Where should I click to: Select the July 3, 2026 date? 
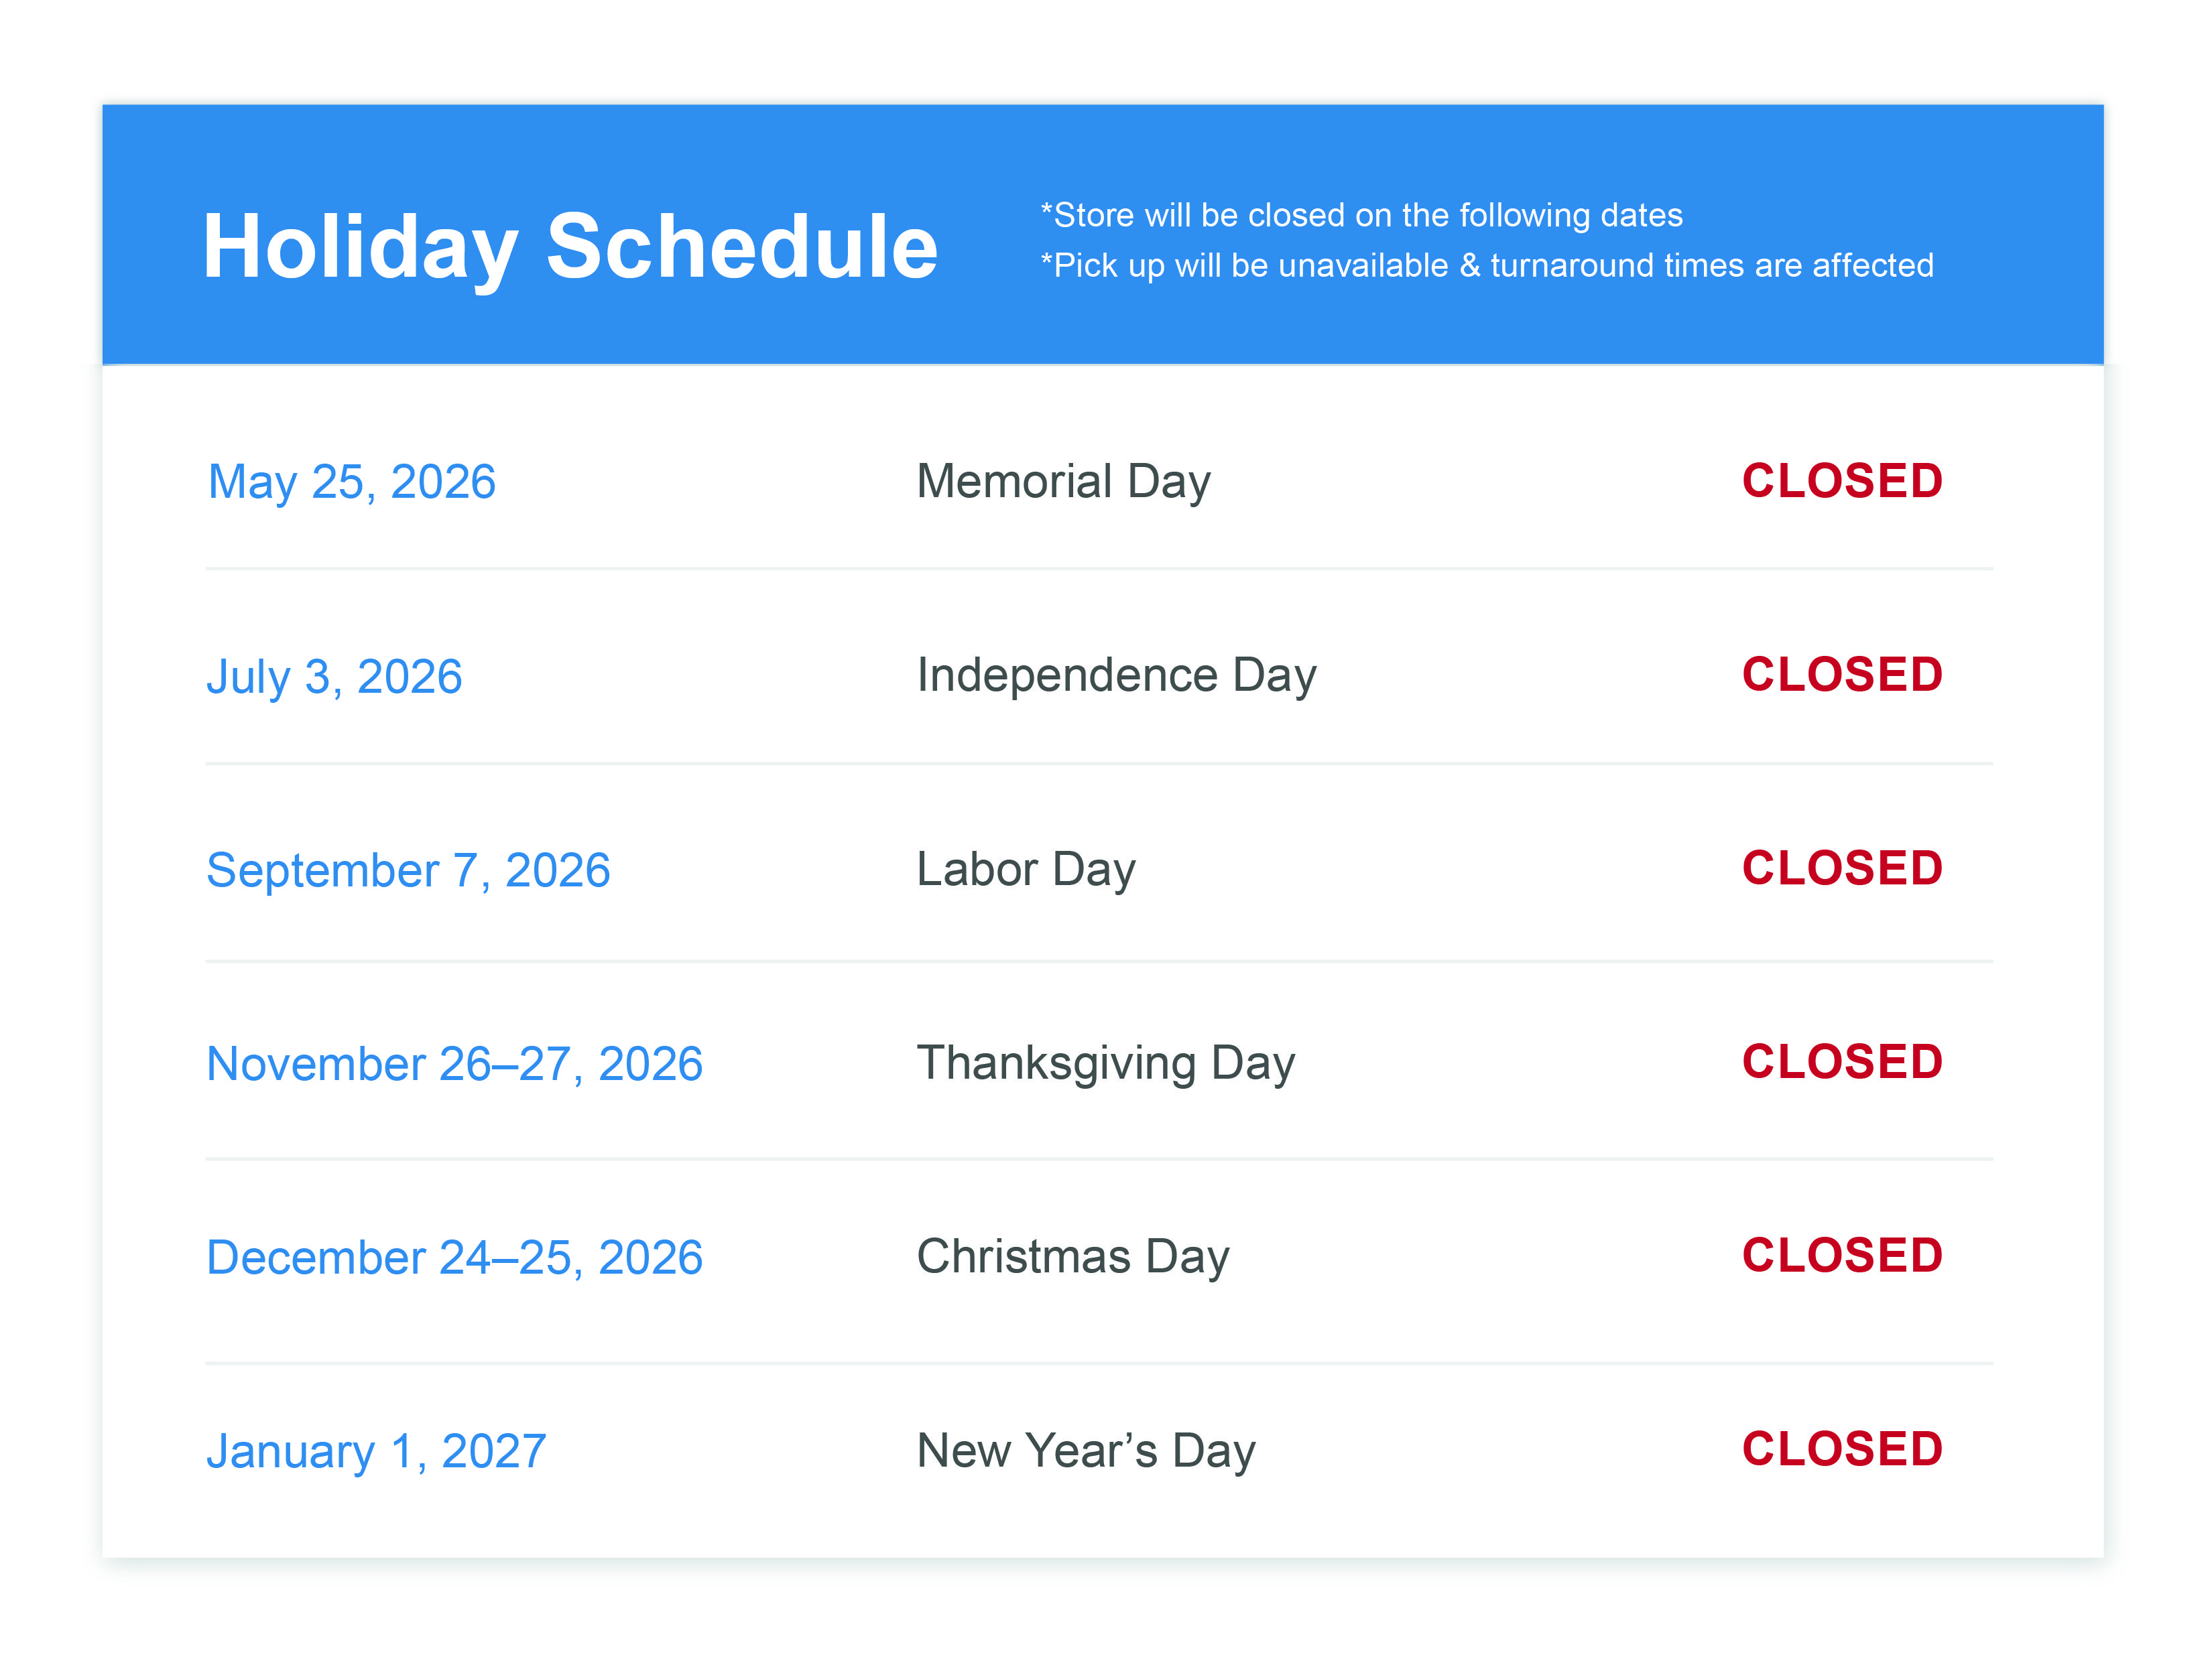[334, 677]
